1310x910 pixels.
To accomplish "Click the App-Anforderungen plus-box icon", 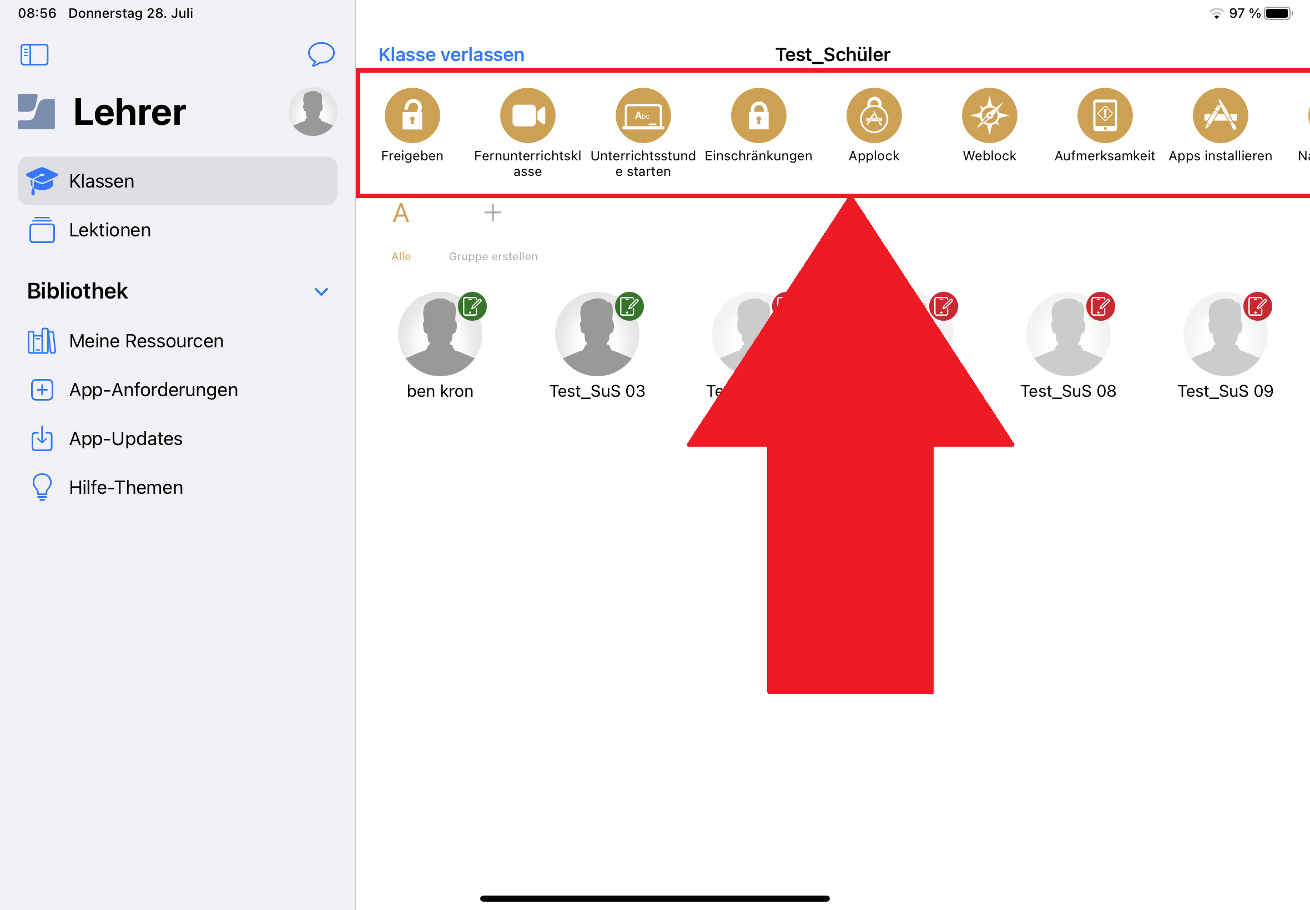I will 42,390.
